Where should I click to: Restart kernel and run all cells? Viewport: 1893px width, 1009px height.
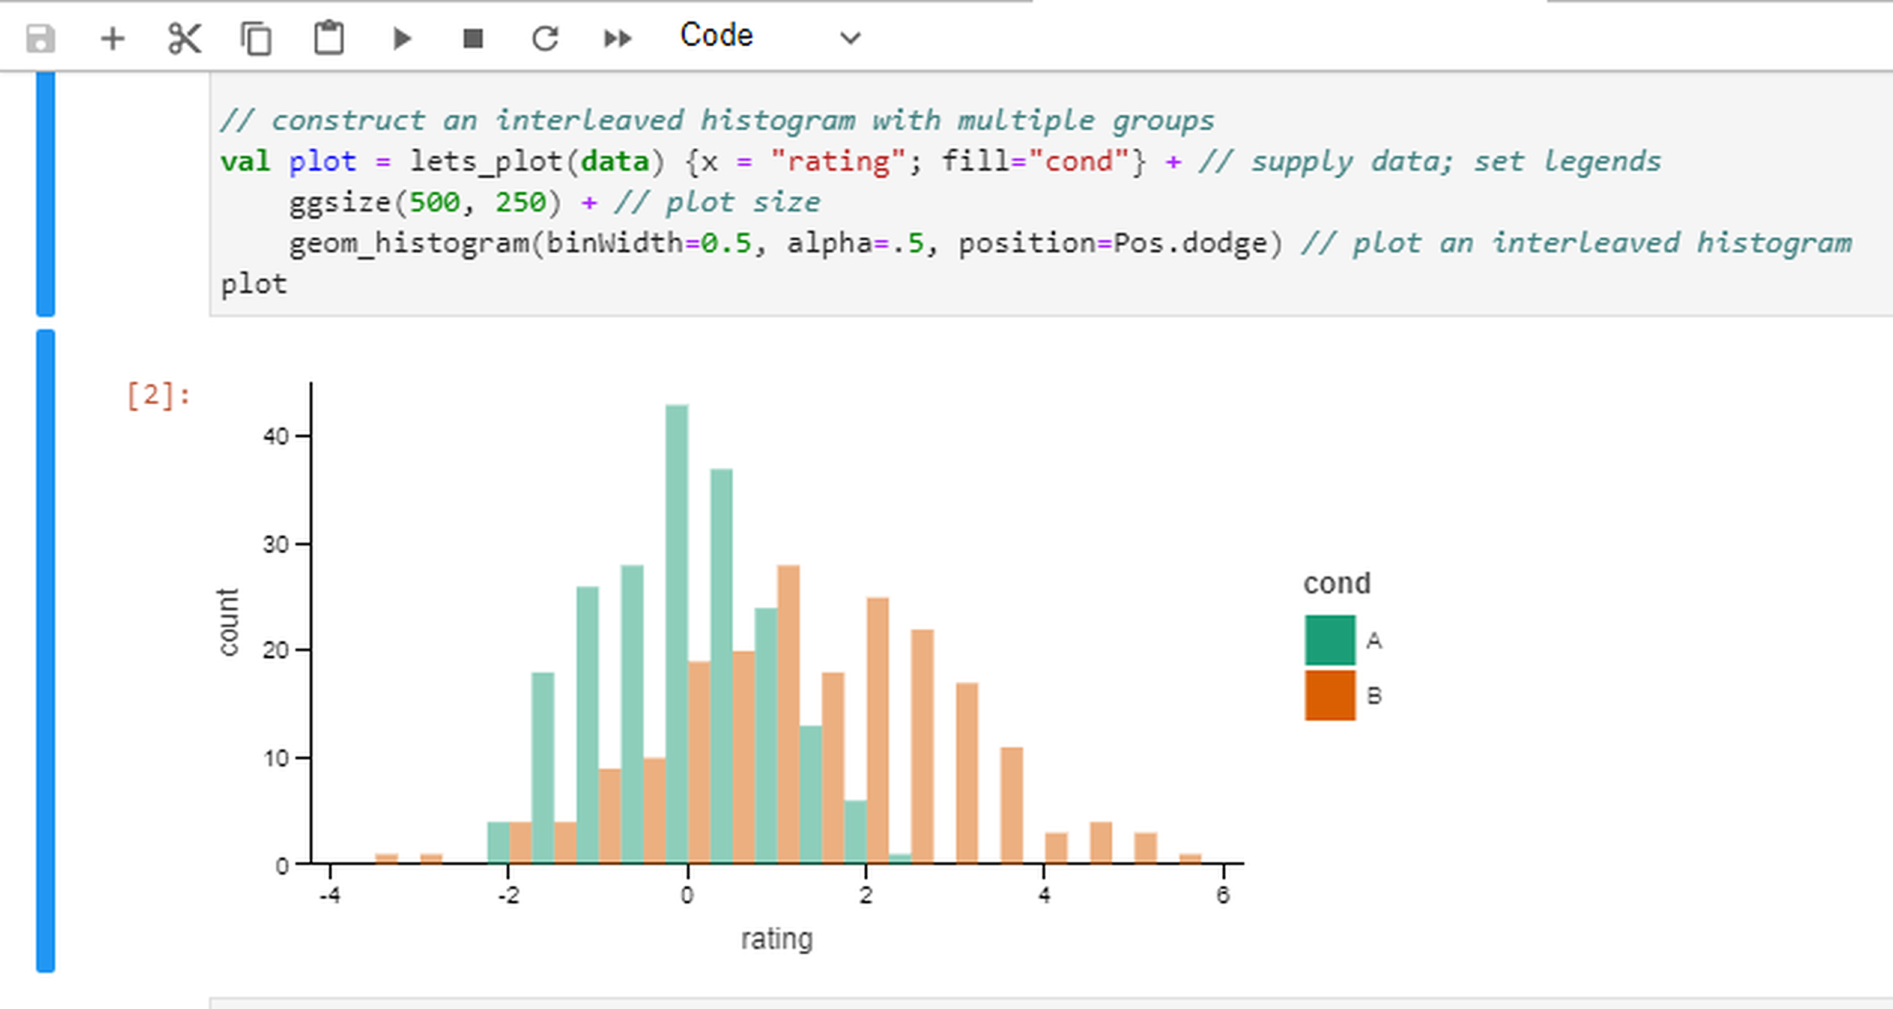[617, 38]
